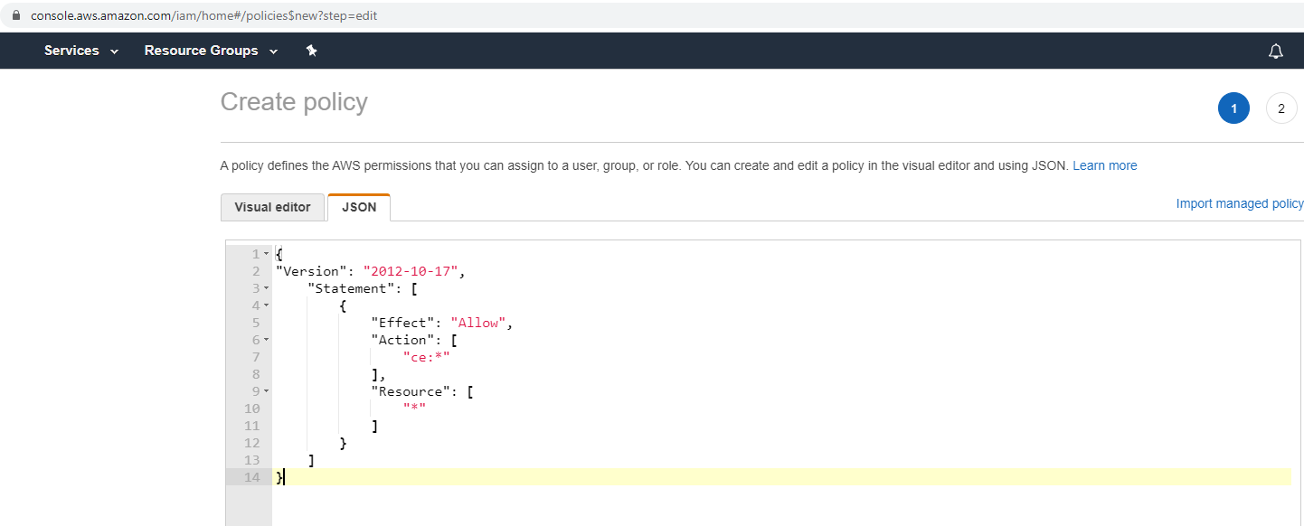Click the Learn more link
The width and height of the screenshot is (1304, 526).
(x=1104, y=165)
